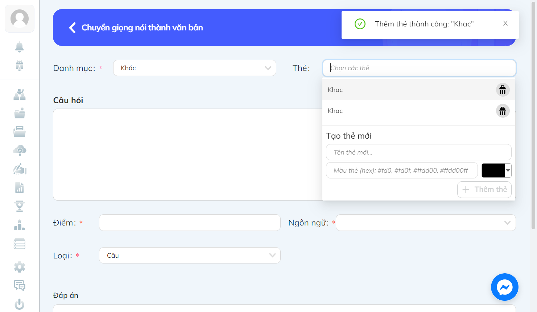Dismiss the success notification toast

pos(505,23)
